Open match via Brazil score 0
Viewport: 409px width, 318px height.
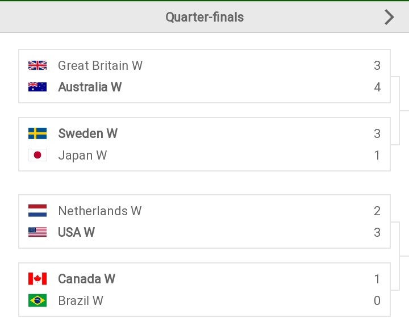(x=377, y=300)
